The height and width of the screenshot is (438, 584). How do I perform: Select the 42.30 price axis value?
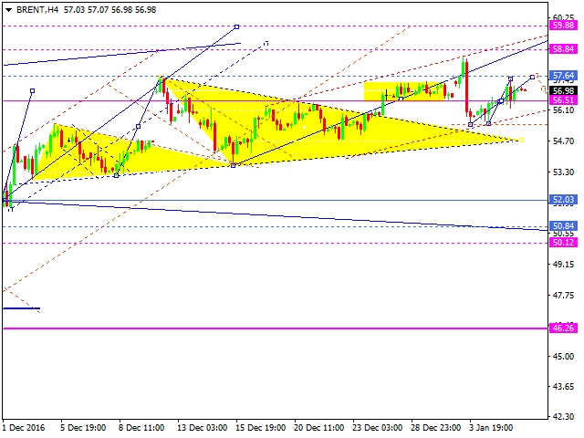pyautogui.click(x=564, y=417)
